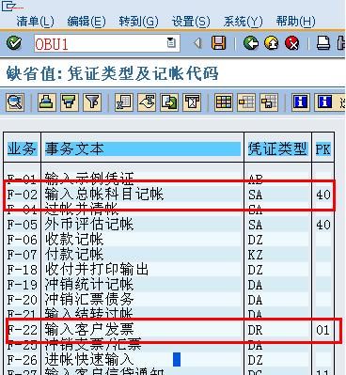Click the 输入客户发票 row text
The width and height of the screenshot is (346, 375).
[x=89, y=330]
